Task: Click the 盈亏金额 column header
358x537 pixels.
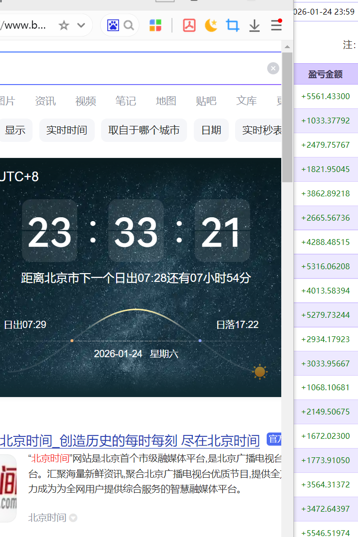Action: coord(325,74)
